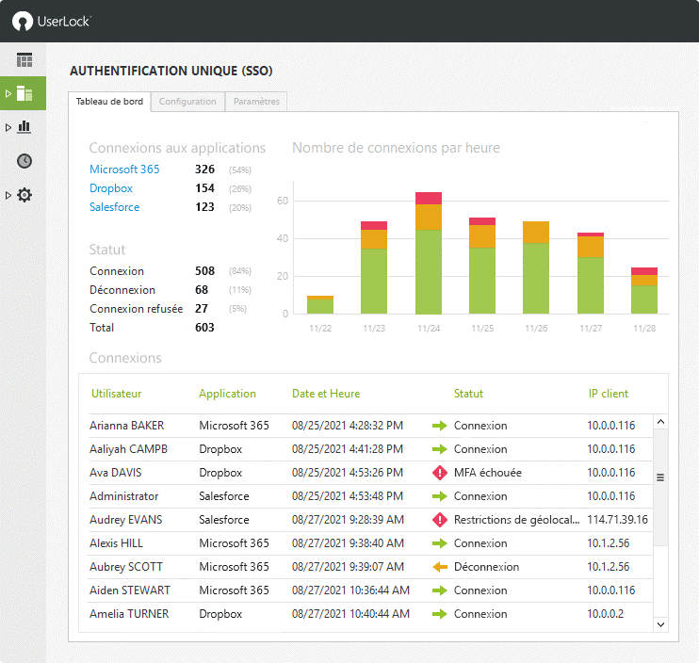
Task: Open the Paramètres tab
Action: (x=256, y=102)
